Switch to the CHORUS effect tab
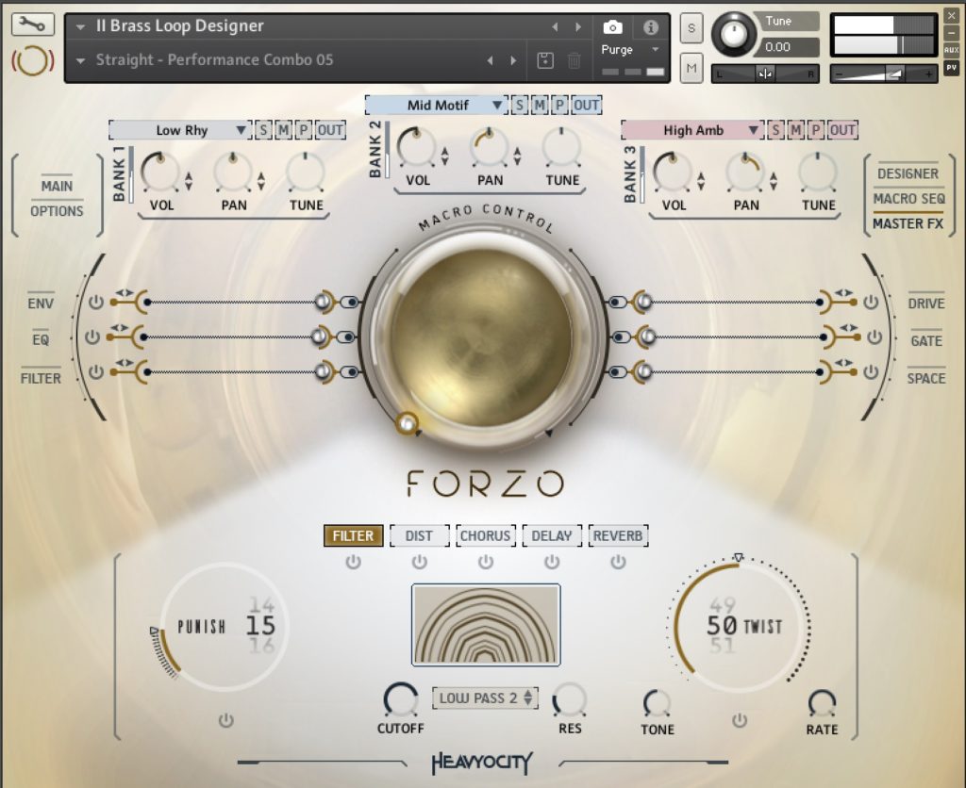Image resolution: width=966 pixels, height=788 pixels. coord(486,535)
